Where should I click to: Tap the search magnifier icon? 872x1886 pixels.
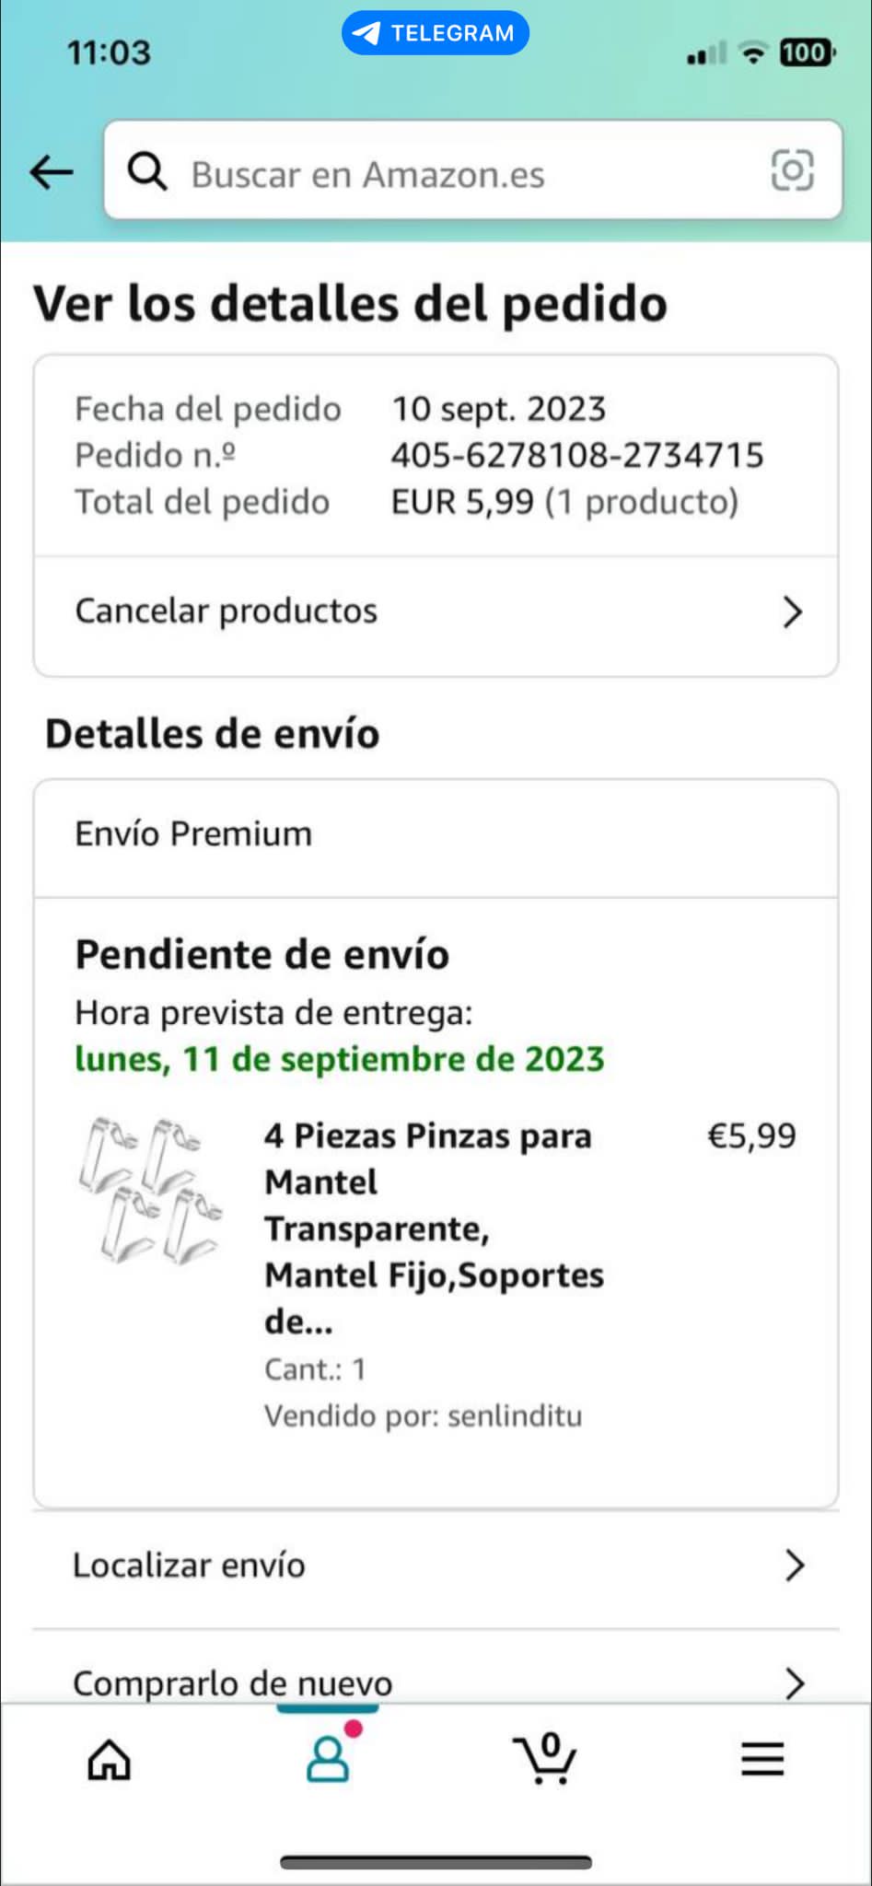point(147,171)
